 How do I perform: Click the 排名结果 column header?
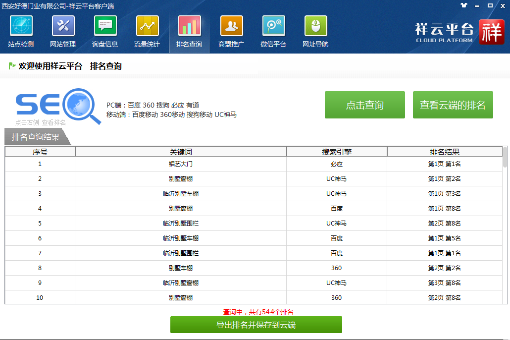pyautogui.click(x=444, y=152)
